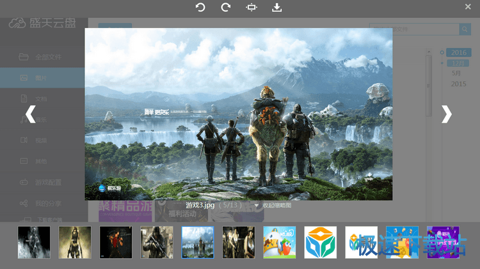The height and width of the screenshot is (269, 480).
Task: Select 文档 category in the sidebar
Action: point(42,99)
